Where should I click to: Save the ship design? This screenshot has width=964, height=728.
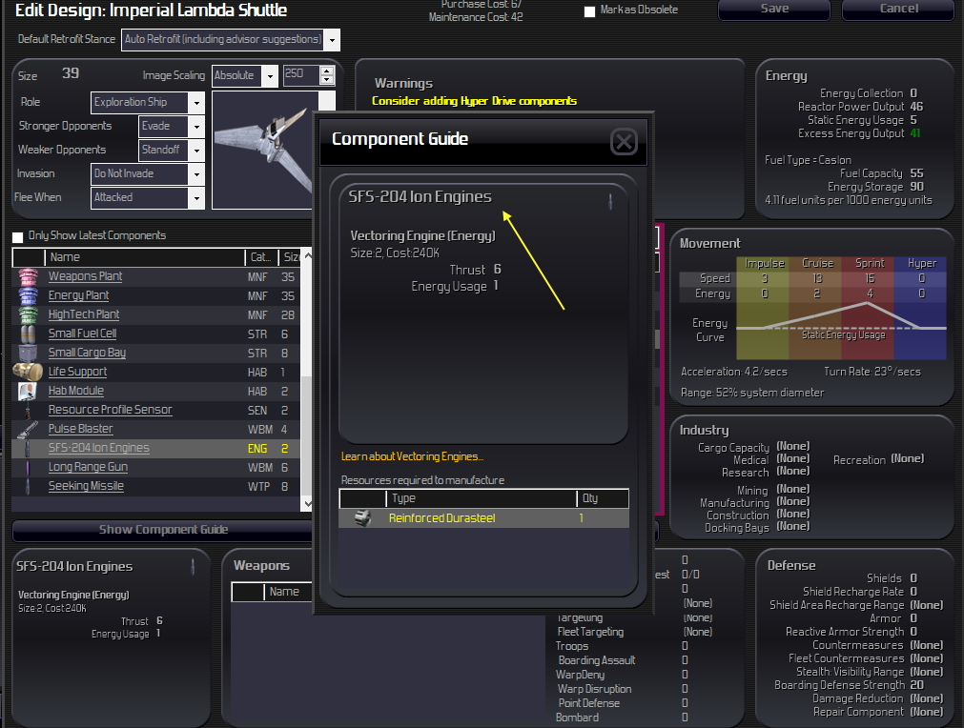774,9
